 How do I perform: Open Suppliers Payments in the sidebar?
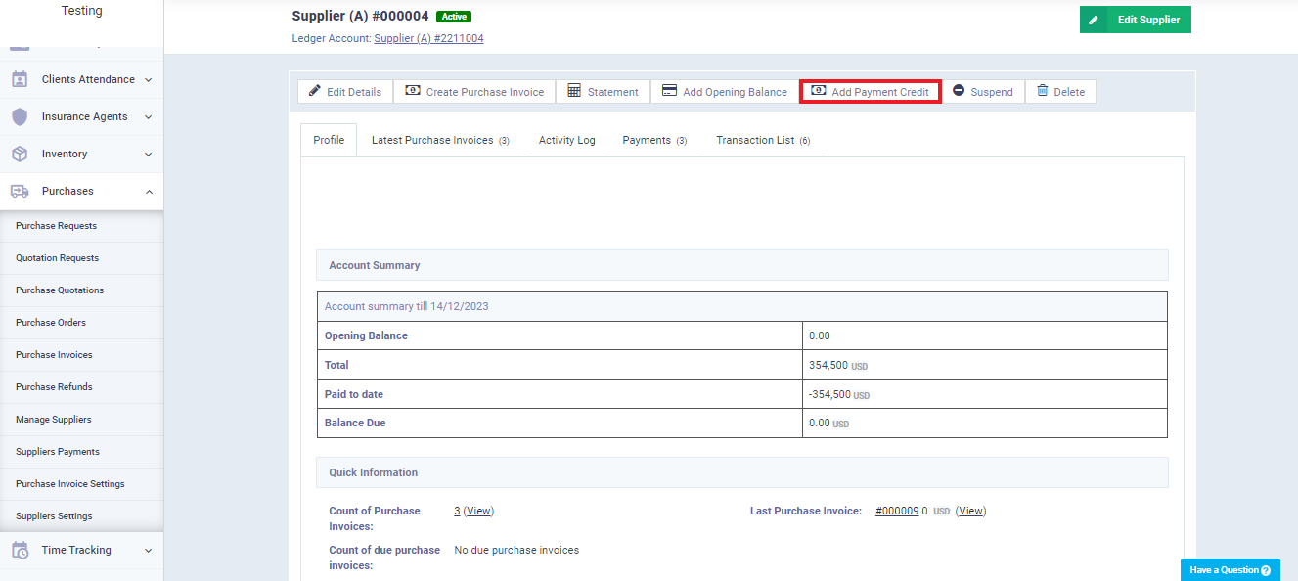[x=82, y=452]
